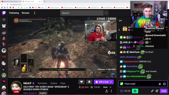Image resolution: width=169 pixels, height=95 pixels.
Task: Open the 1G channel in sidebar
Action: click(x=4, y=57)
